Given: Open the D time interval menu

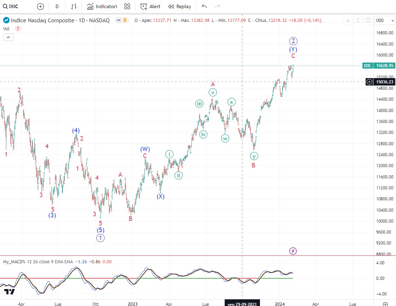Looking at the screenshot, I should coord(57,6).
